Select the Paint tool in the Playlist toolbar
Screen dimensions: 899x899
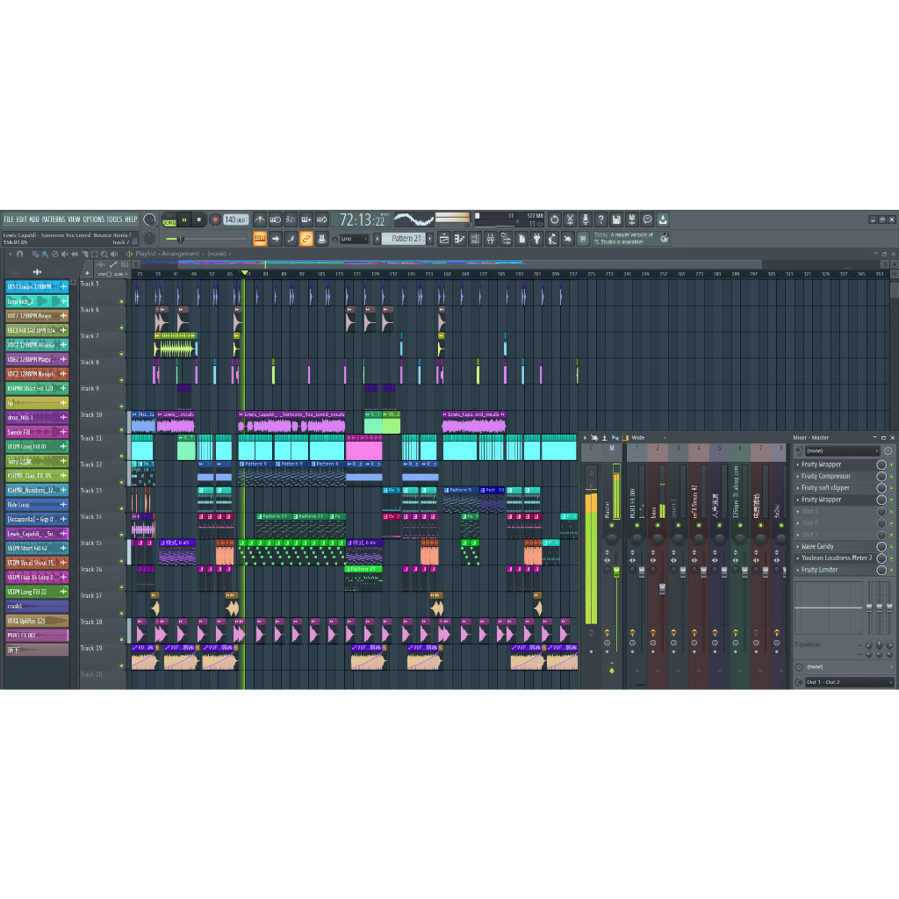44,254
